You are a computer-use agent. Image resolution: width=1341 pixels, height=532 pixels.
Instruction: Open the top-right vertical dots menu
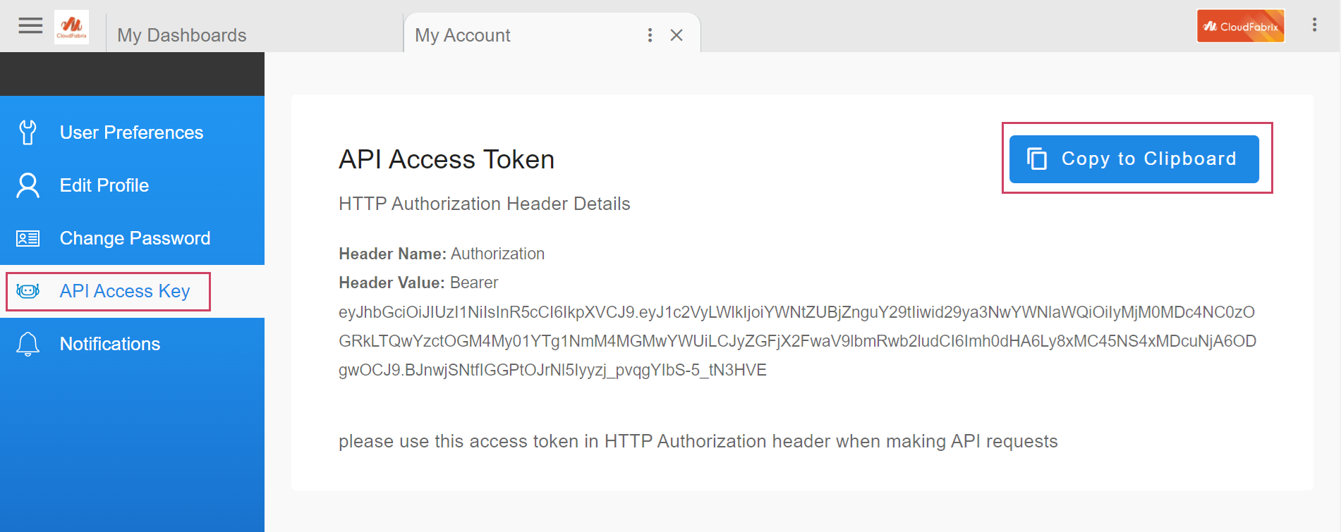point(1314,25)
